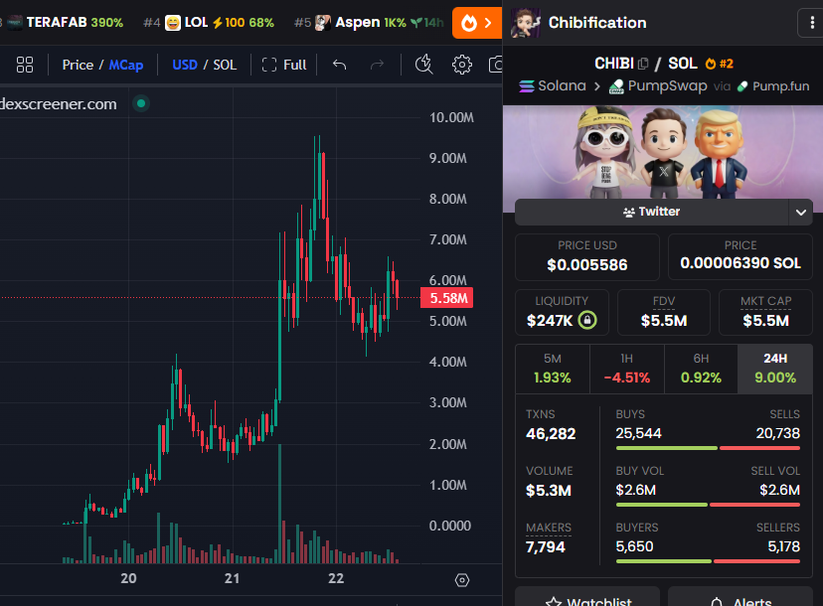Click the Alerts bell icon
The height and width of the screenshot is (606, 823).
717,602
